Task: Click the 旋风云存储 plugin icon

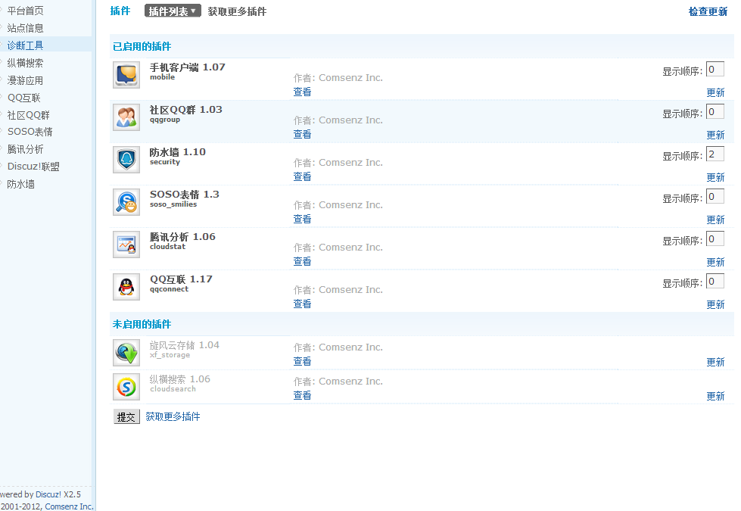Action: 126,353
